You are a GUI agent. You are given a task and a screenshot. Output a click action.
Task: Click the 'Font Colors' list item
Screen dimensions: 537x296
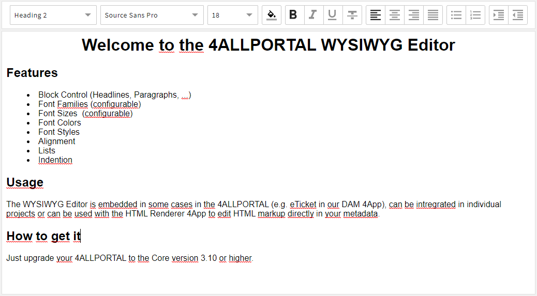(59, 123)
